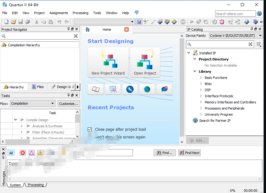
Task: Click the New file toolbar icon
Action: [x=6, y=22]
